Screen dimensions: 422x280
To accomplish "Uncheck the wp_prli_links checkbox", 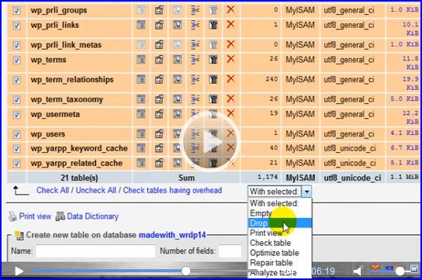I will tap(17, 26).
